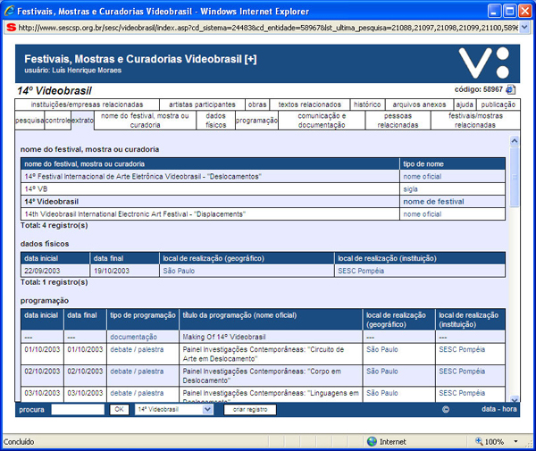Click the OK search button
This screenshot has height=451, width=536.
point(119,409)
